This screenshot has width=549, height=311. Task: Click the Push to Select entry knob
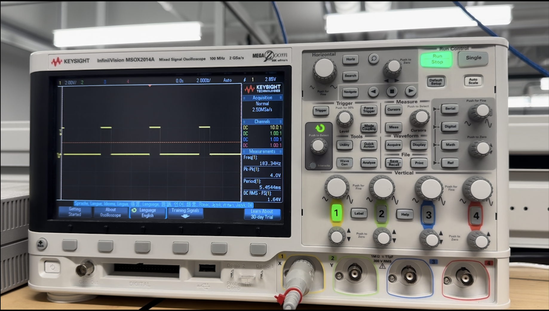click(x=318, y=146)
